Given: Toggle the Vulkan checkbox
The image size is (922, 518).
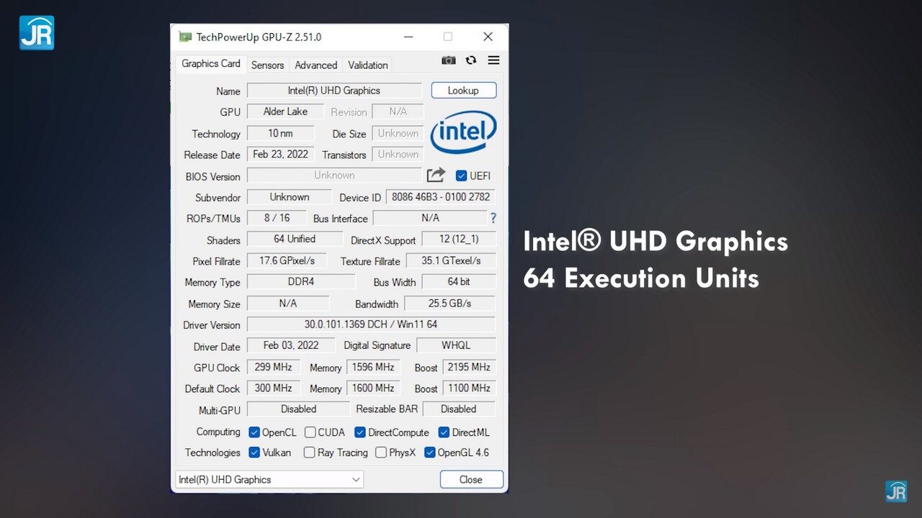Looking at the screenshot, I should (x=254, y=453).
